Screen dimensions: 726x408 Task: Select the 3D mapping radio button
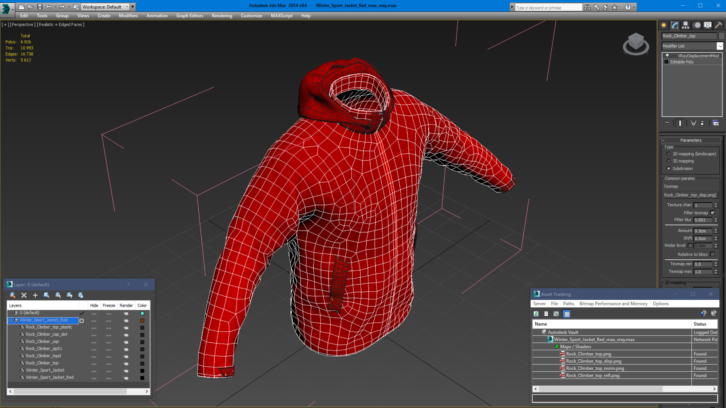click(x=668, y=161)
